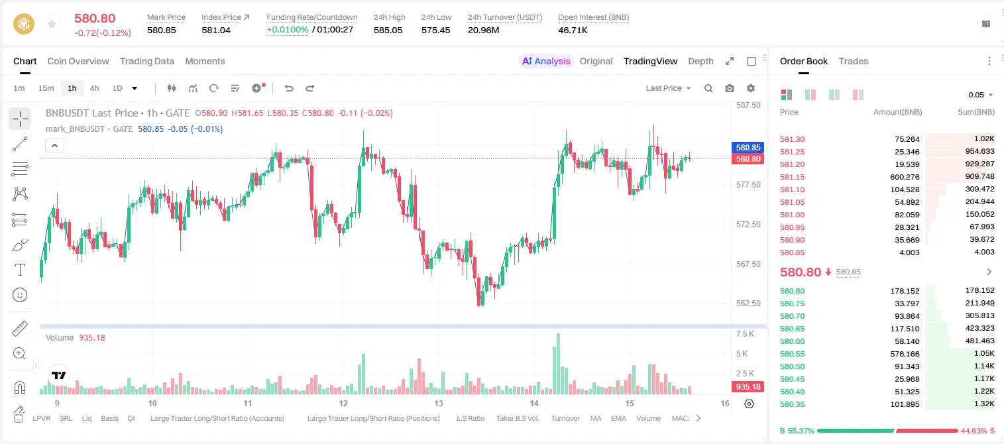Viewport: 1004px width, 444px height.
Task: Select the trend line drawing tool
Action: [x=20, y=144]
